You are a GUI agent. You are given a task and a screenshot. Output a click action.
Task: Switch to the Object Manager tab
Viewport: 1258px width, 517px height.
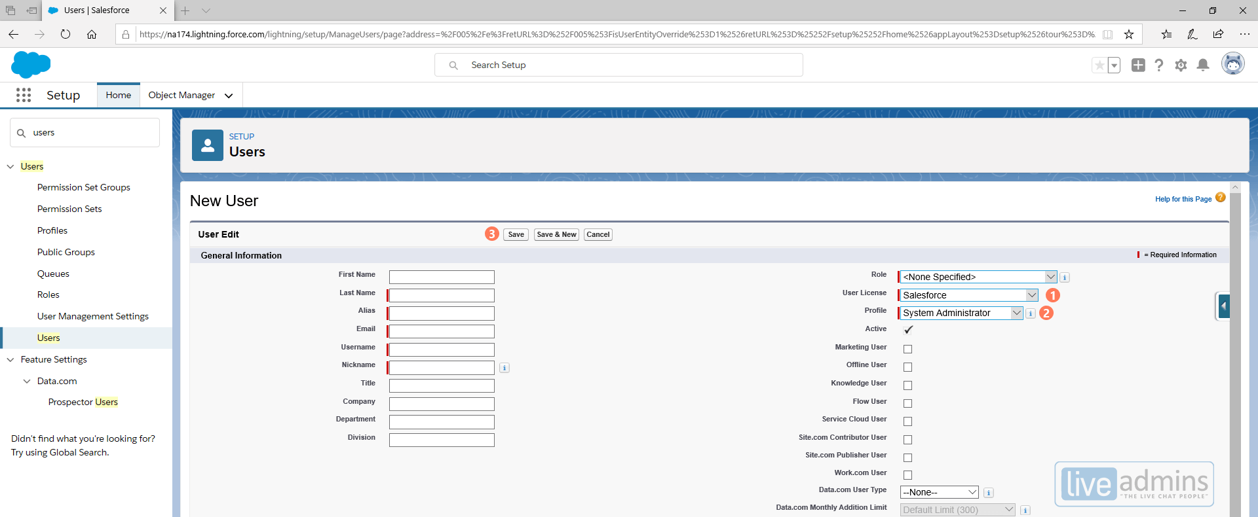point(181,95)
